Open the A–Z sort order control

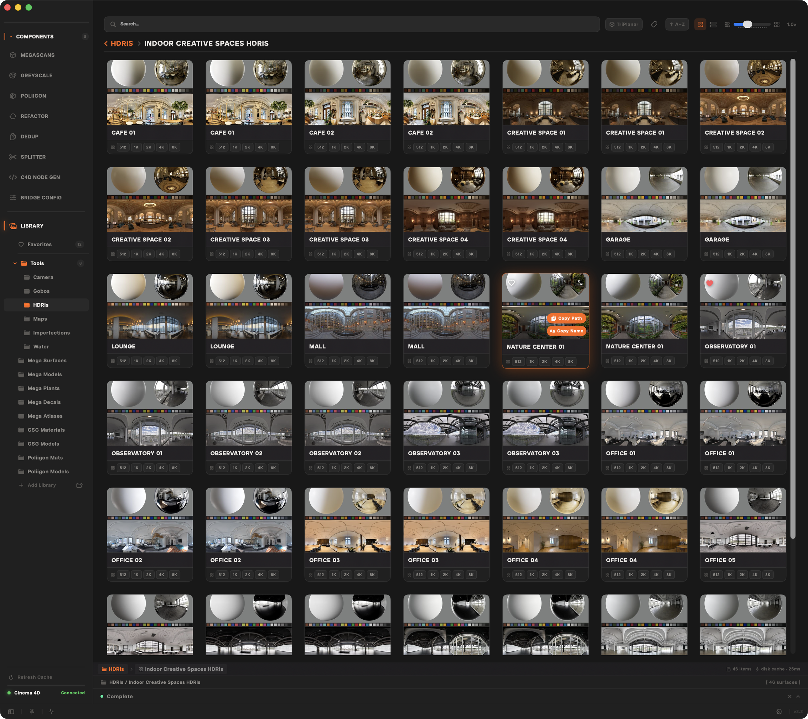coord(677,25)
